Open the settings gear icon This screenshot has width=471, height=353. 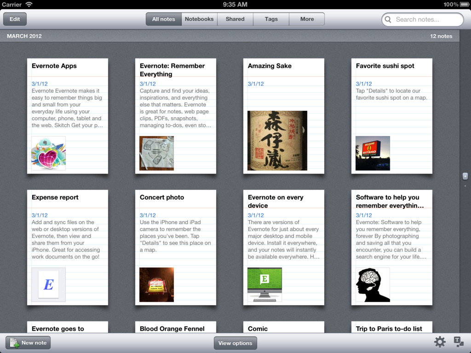(x=440, y=342)
